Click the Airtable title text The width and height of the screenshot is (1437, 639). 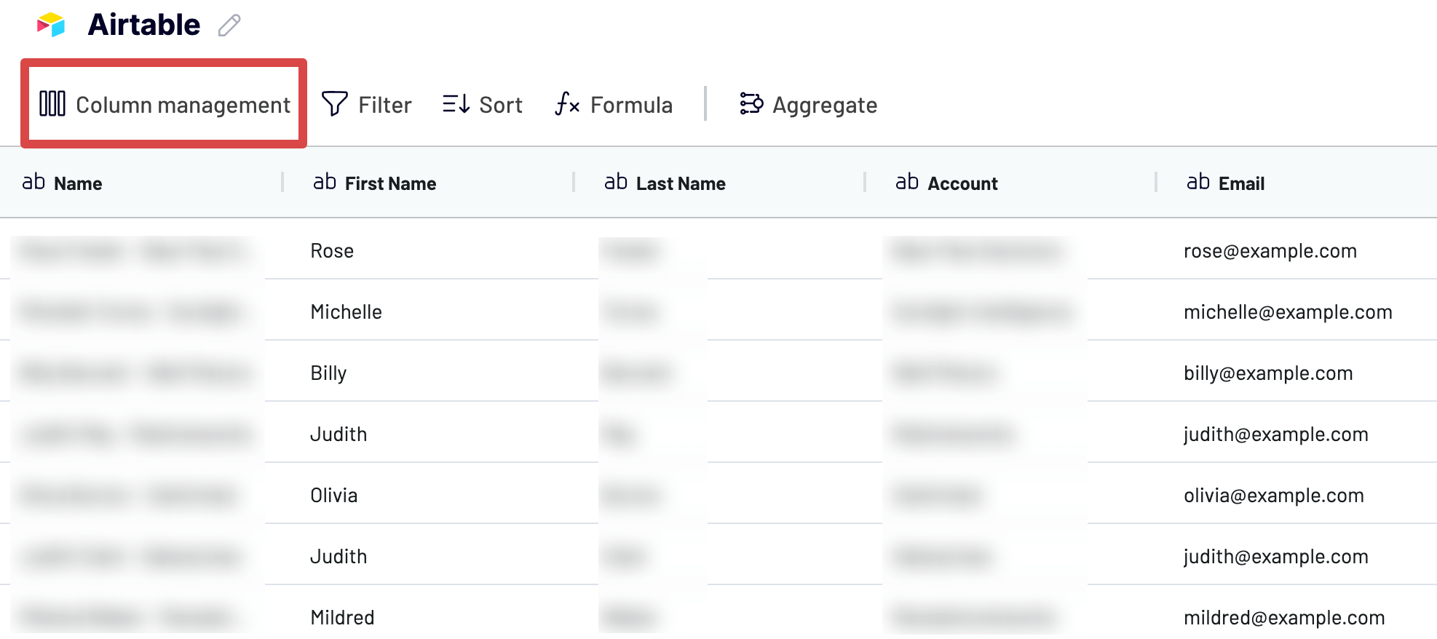pos(144,25)
